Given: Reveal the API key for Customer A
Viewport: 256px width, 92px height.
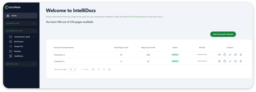Looking at the screenshot, I should point(219,55).
